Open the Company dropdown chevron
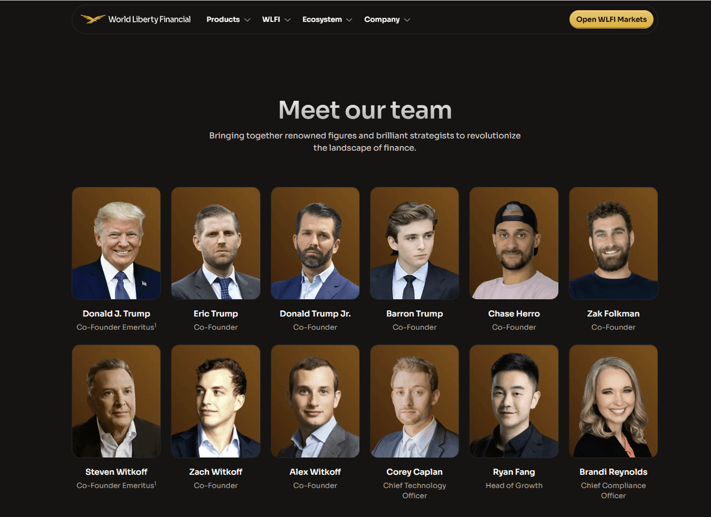 point(407,20)
